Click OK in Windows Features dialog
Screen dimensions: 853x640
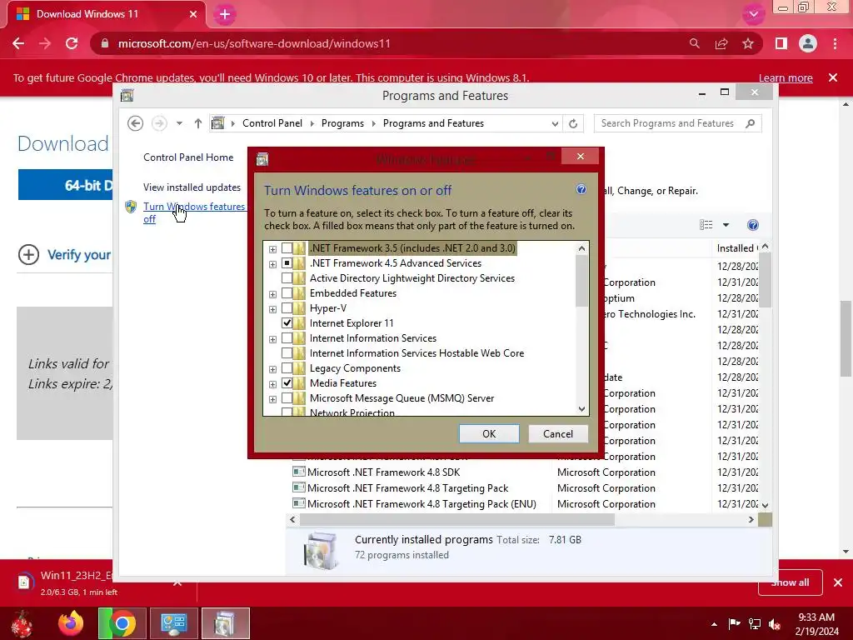(489, 433)
